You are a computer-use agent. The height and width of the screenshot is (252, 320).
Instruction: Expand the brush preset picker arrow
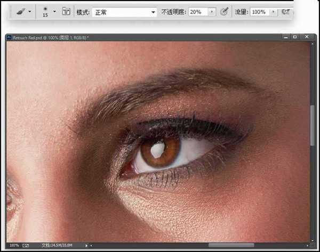[54, 11]
